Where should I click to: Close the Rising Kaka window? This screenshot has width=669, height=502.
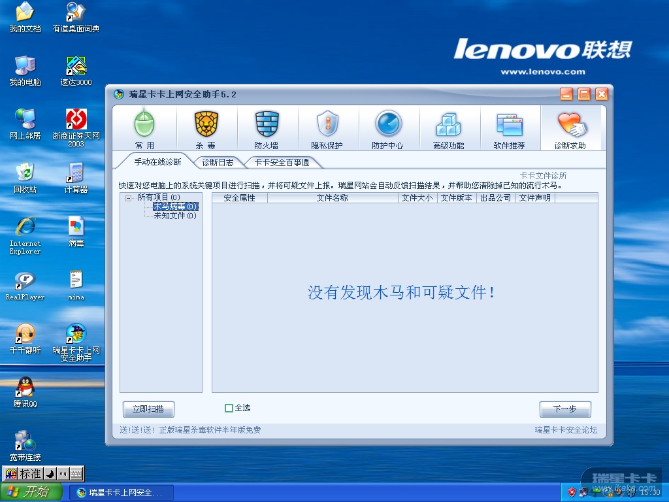coord(602,94)
